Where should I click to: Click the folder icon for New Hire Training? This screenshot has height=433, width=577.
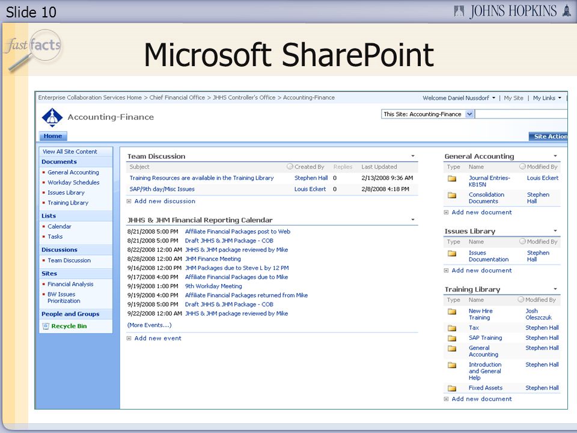click(452, 312)
